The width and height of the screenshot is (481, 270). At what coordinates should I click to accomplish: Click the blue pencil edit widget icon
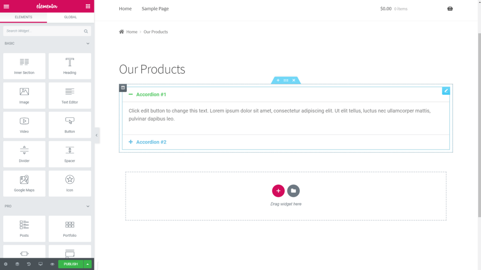click(446, 90)
